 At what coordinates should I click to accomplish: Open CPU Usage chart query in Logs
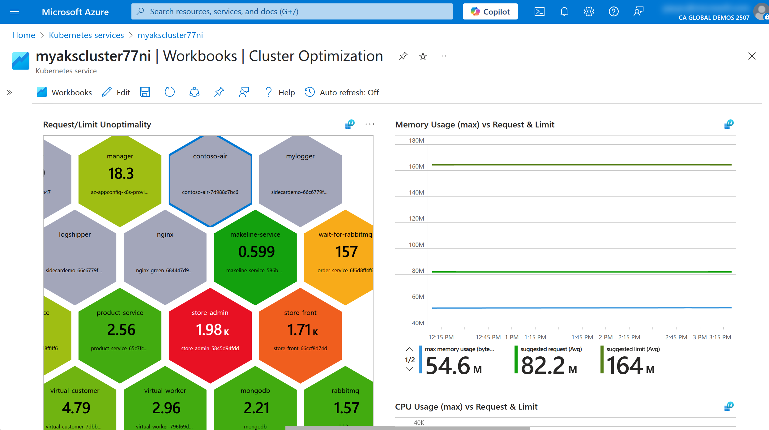point(729,406)
